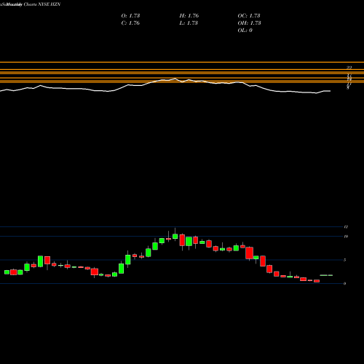Select the open price "O: 1.73"
The width and height of the screenshot is (364, 364).
(x=130, y=15)
